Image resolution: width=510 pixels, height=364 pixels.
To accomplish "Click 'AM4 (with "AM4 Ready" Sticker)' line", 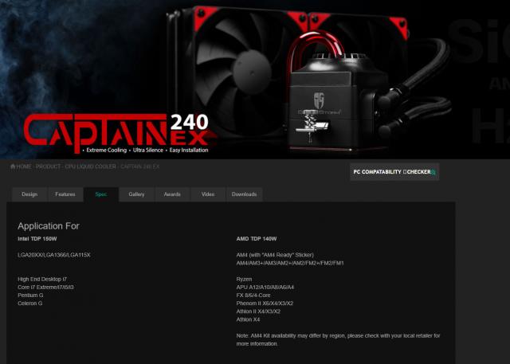I will (x=275, y=255).
